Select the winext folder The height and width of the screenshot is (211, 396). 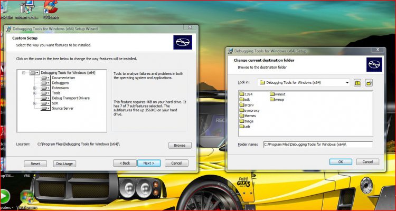coord(278,94)
